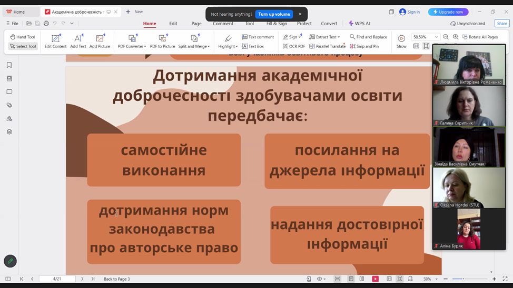The height and width of the screenshot is (288, 513).
Task: Open the bookmark panel in the sidebar
Action: click(9, 65)
